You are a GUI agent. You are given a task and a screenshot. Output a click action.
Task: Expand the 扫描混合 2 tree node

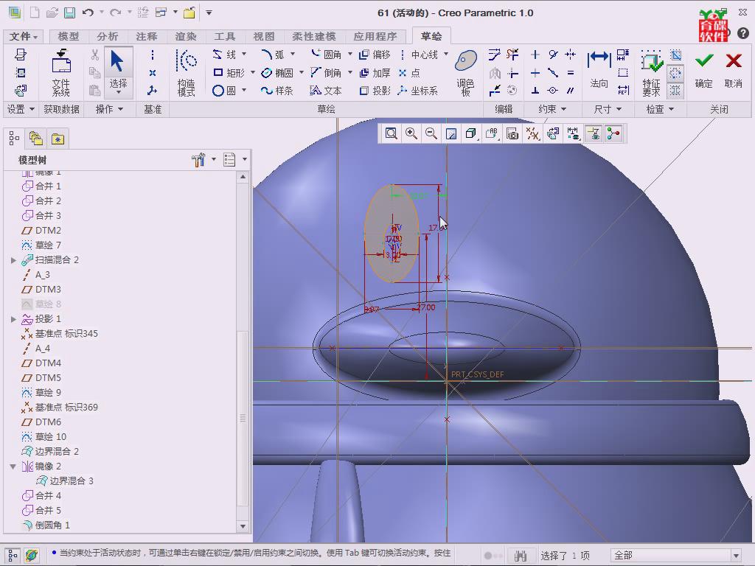tap(13, 260)
